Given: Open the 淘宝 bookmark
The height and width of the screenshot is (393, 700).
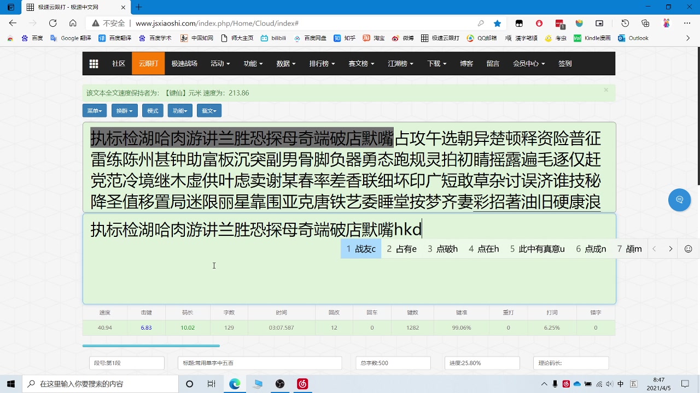Looking at the screenshot, I should [374, 38].
